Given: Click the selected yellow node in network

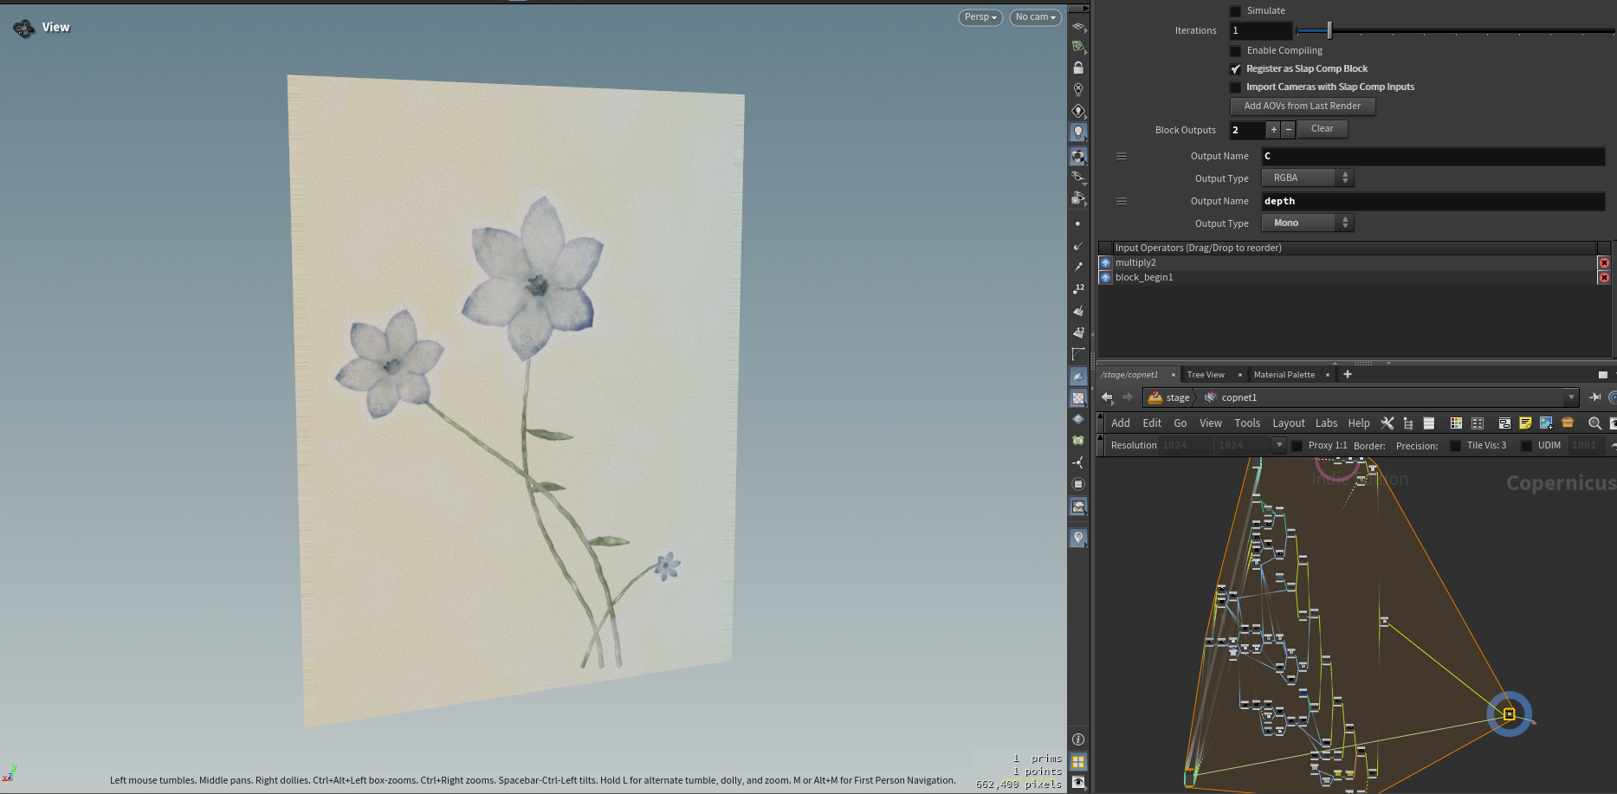Looking at the screenshot, I should point(1509,714).
